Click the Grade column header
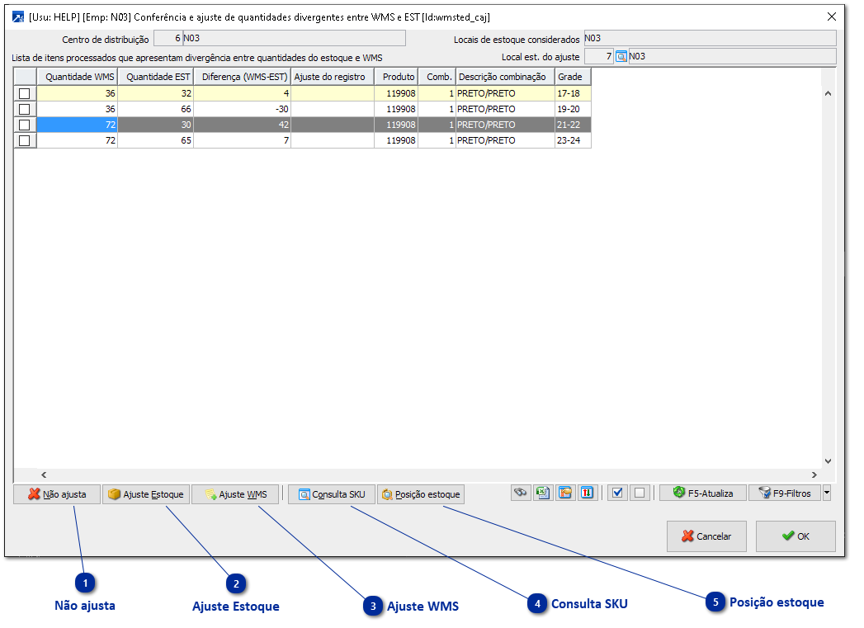This screenshot has height=628, width=864. (x=573, y=77)
